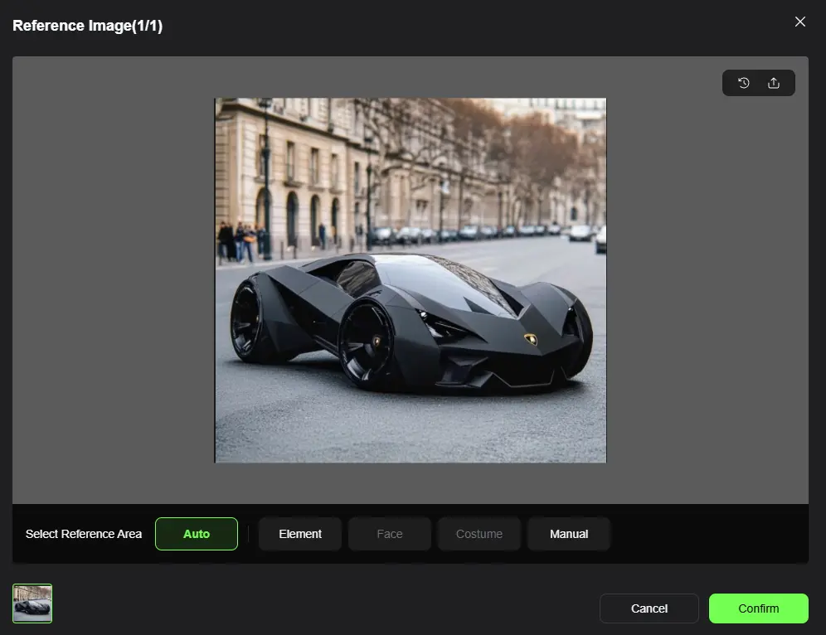Click the upload image icon
The image size is (826, 635).
[774, 83]
